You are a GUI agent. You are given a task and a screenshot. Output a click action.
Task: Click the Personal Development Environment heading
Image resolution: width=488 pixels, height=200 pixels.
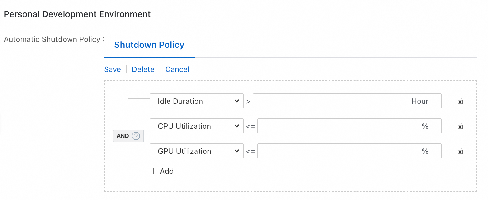[x=77, y=14]
